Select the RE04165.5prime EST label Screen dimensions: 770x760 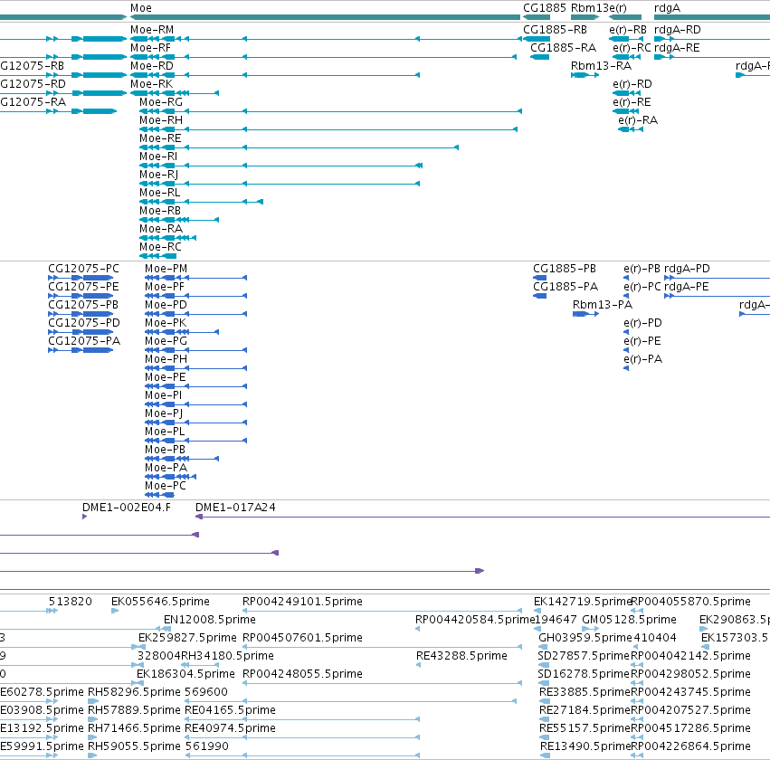[230, 710]
